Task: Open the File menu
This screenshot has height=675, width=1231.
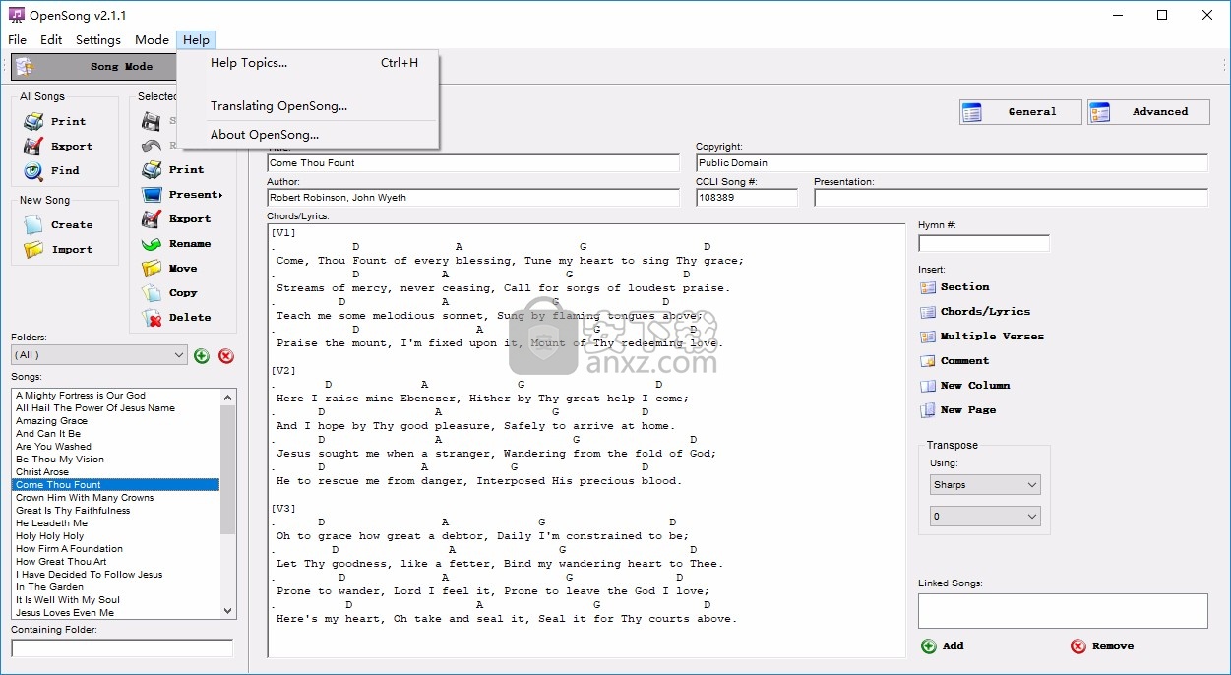Action: 18,40
